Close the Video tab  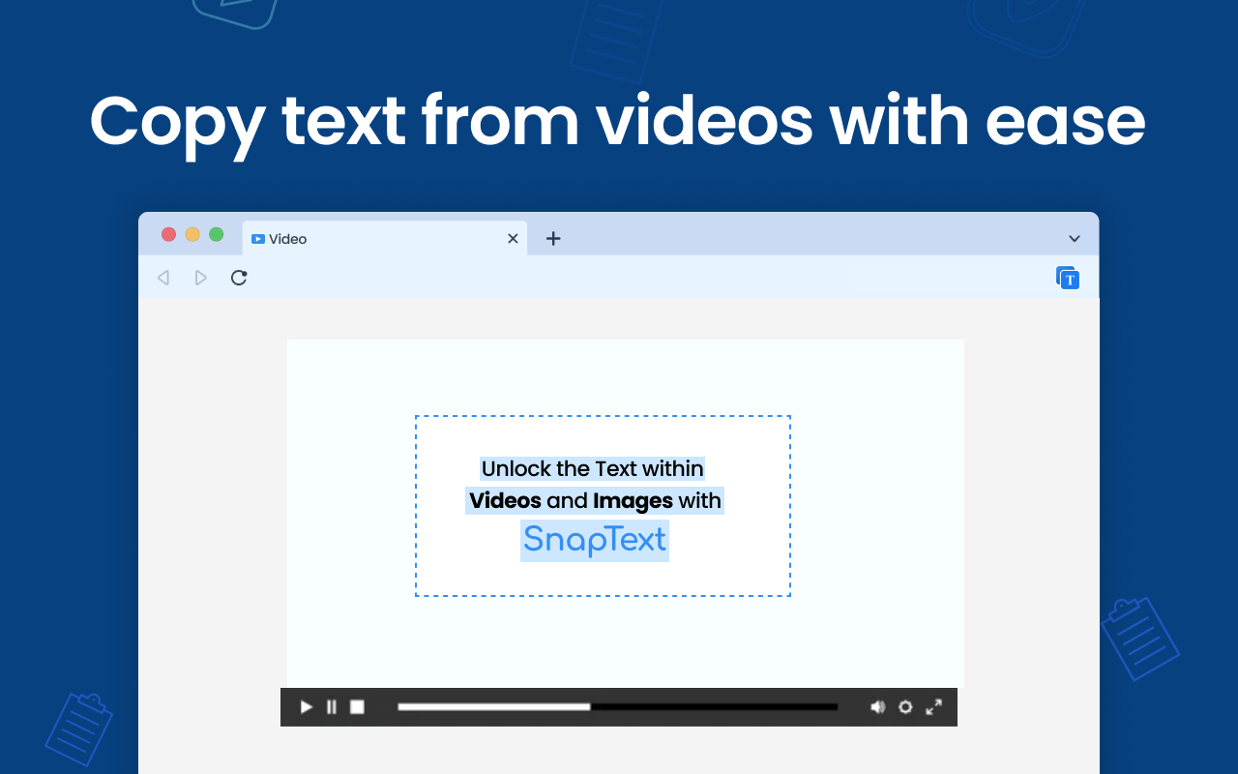[514, 239]
